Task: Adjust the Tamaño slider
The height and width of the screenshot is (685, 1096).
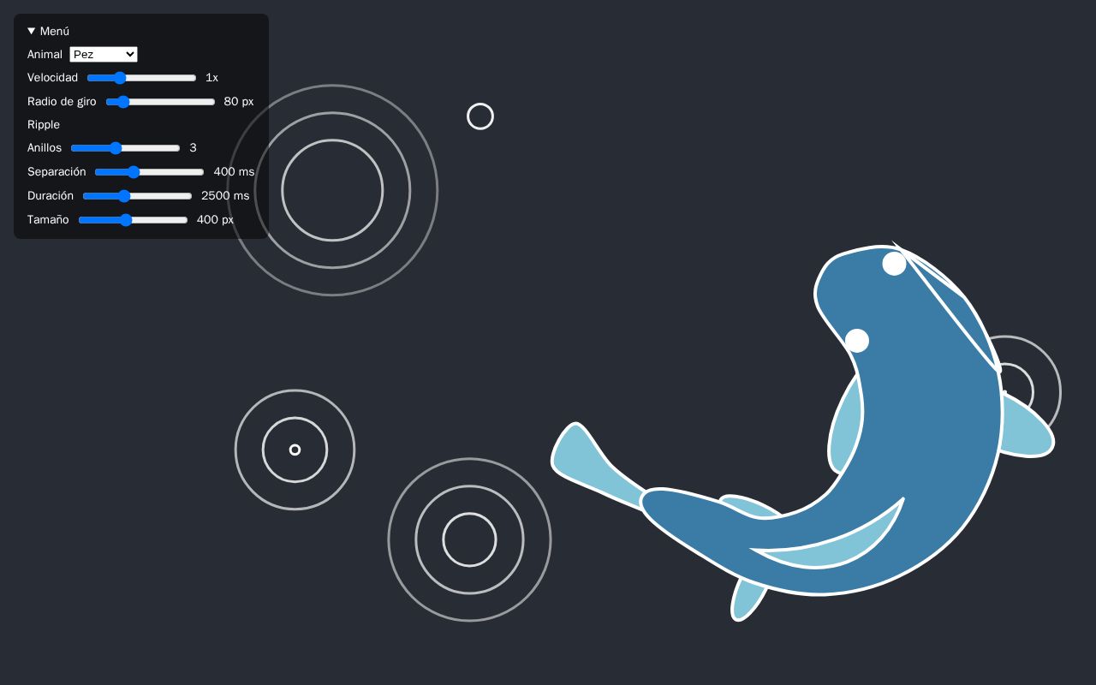Action: click(133, 220)
